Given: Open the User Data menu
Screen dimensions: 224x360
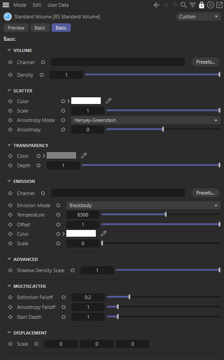Looking at the screenshot, I should [58, 5].
